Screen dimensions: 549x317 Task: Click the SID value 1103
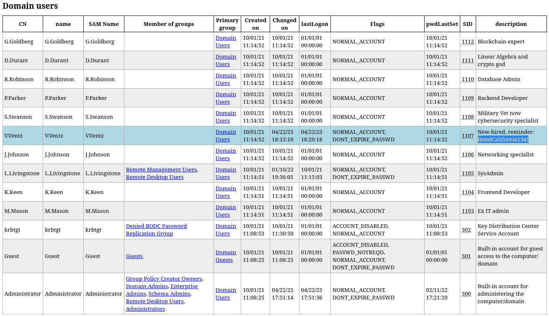click(x=468, y=211)
